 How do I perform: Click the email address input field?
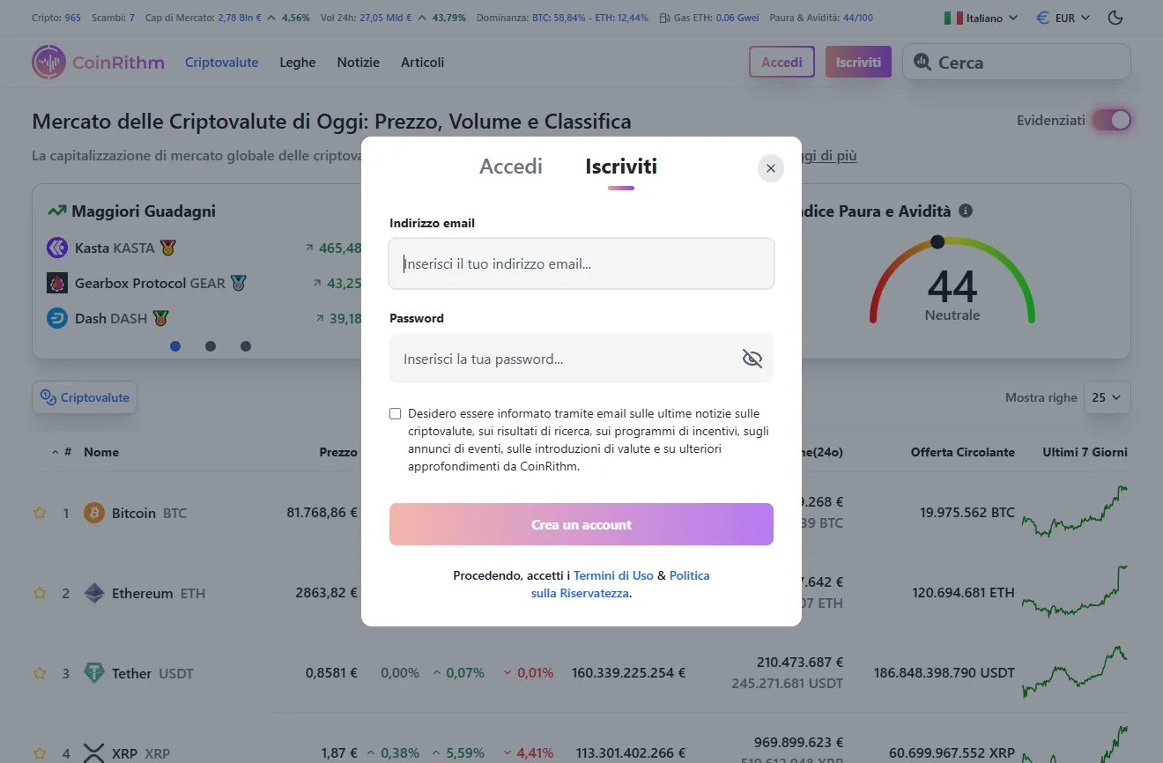[581, 263]
